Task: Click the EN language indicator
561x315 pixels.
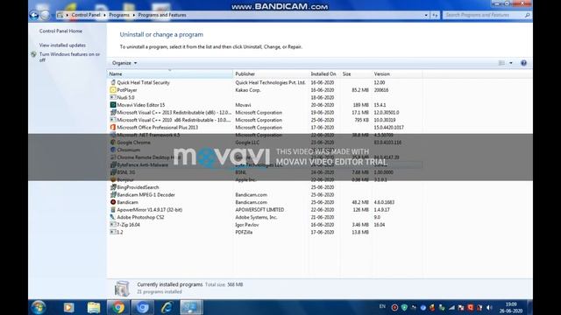Action: [x=382, y=306]
